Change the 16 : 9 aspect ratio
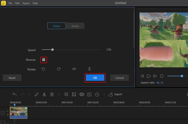Screen dimensions: 188x124 pyautogui.click(x=160, y=83)
